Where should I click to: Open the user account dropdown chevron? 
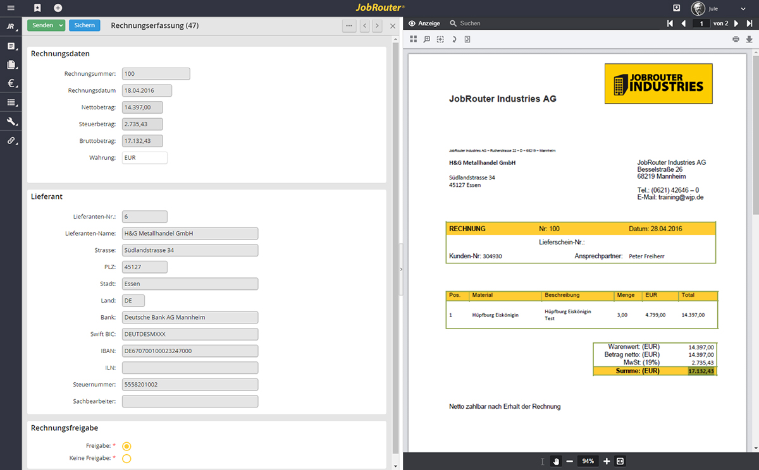(x=743, y=9)
